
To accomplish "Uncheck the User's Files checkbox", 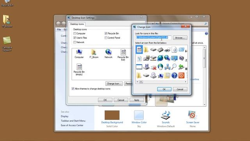I will point(75,38).
